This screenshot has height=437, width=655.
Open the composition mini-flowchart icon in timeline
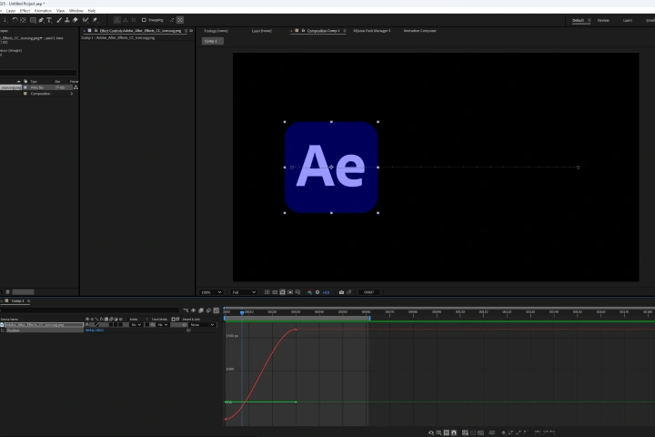click(x=186, y=310)
